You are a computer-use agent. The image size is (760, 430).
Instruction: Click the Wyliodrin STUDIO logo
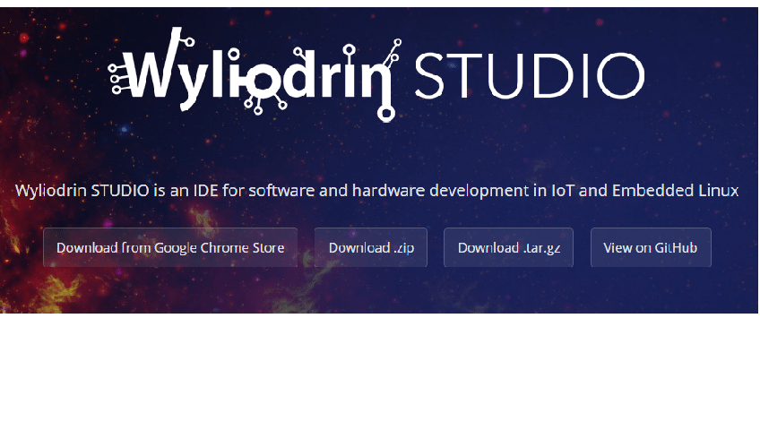click(x=376, y=74)
